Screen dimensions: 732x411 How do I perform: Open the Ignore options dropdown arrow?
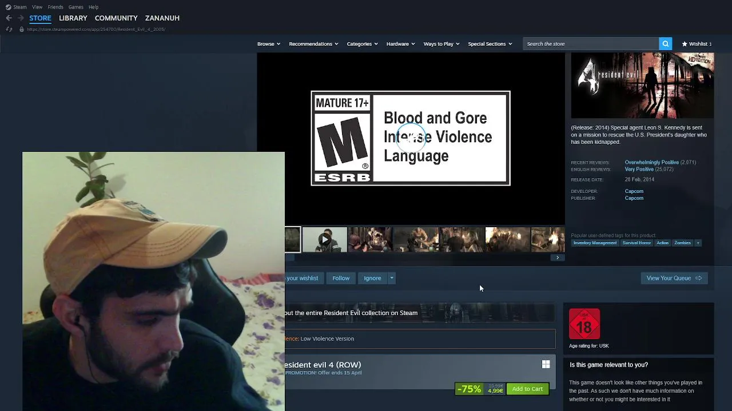pos(392,278)
